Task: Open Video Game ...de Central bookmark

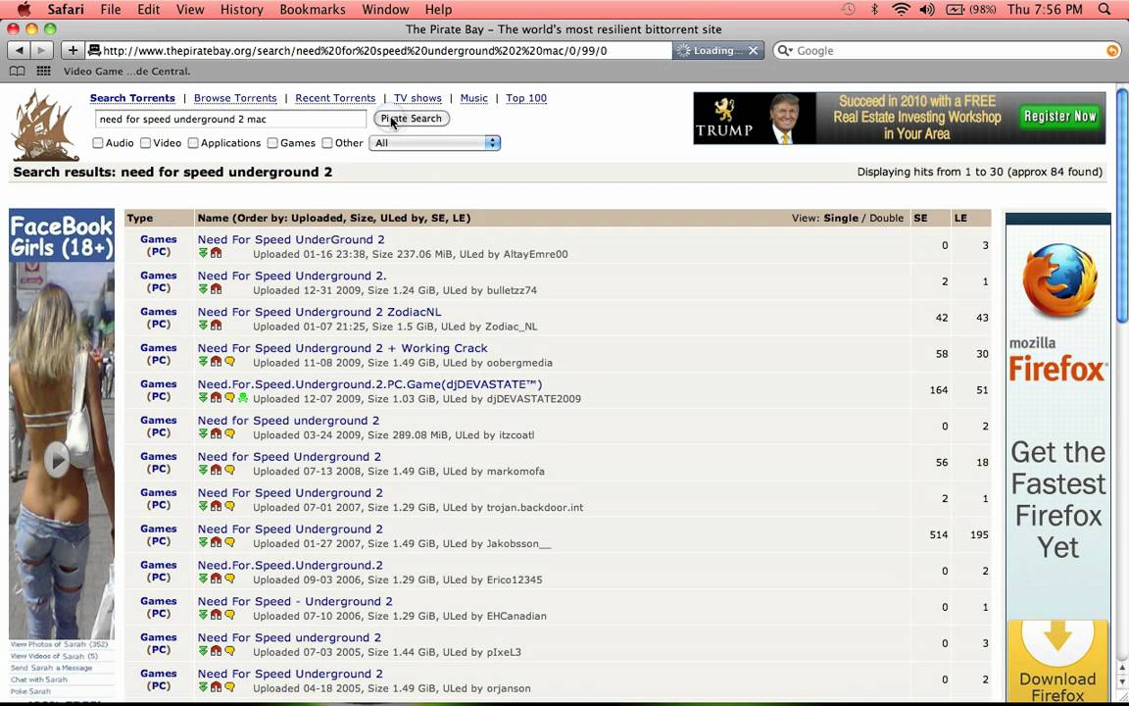Action: [x=126, y=72]
